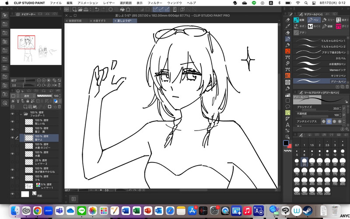Click the Open file folder icon in the command bar
This screenshot has width=350, height=219.
pyautogui.click(x=80, y=9)
